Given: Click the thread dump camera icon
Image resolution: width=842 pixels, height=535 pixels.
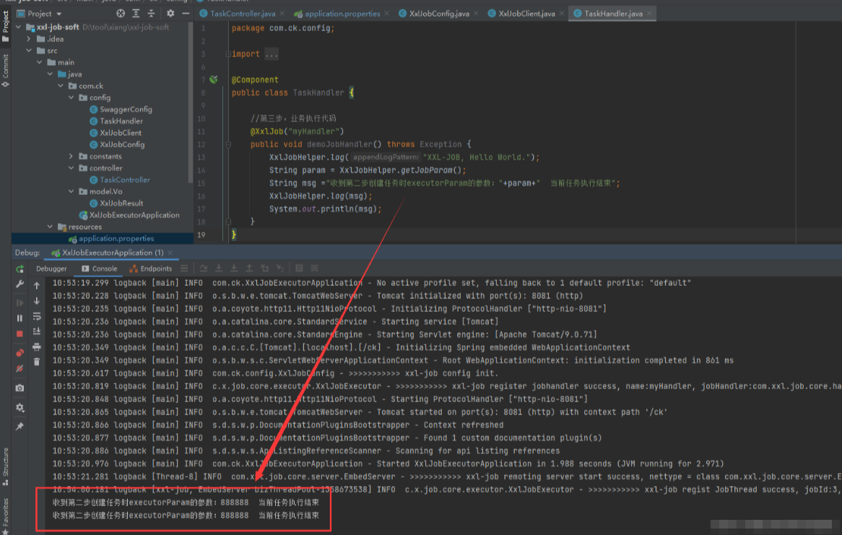Looking at the screenshot, I should 19,388.
